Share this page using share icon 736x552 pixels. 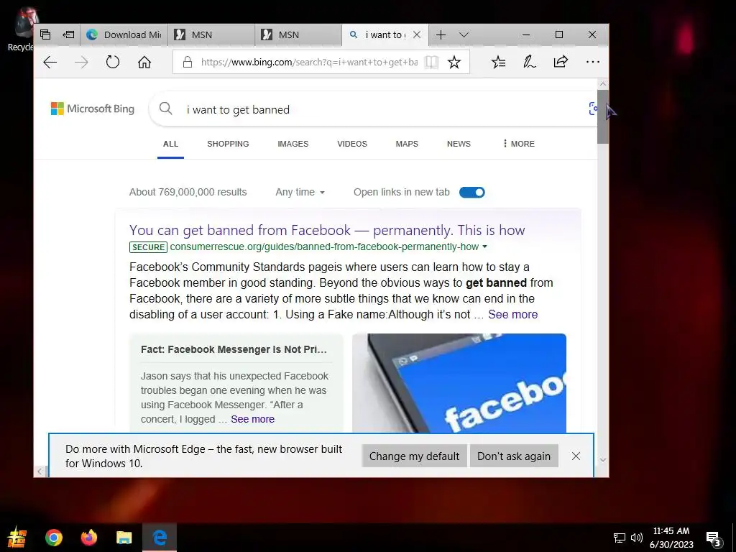pos(561,62)
